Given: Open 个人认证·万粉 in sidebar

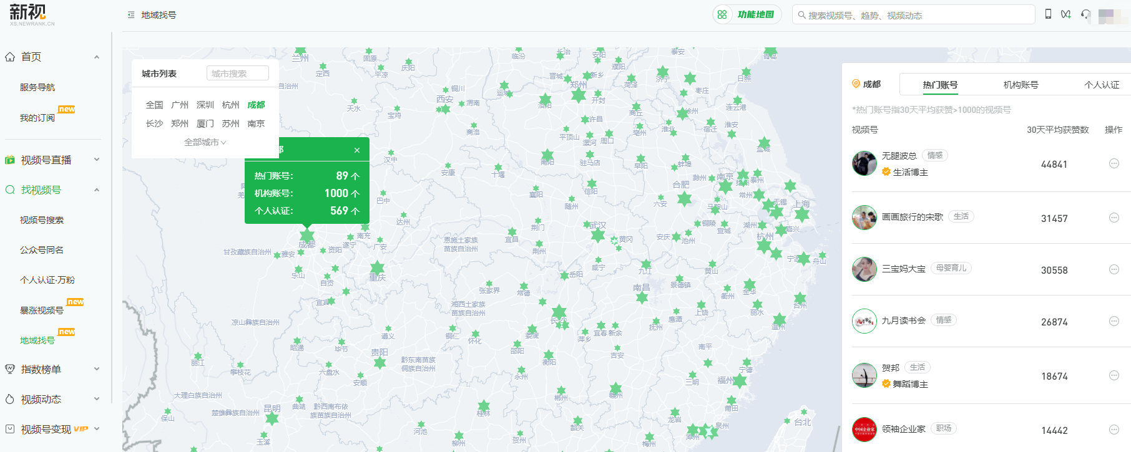Looking at the screenshot, I should (47, 280).
